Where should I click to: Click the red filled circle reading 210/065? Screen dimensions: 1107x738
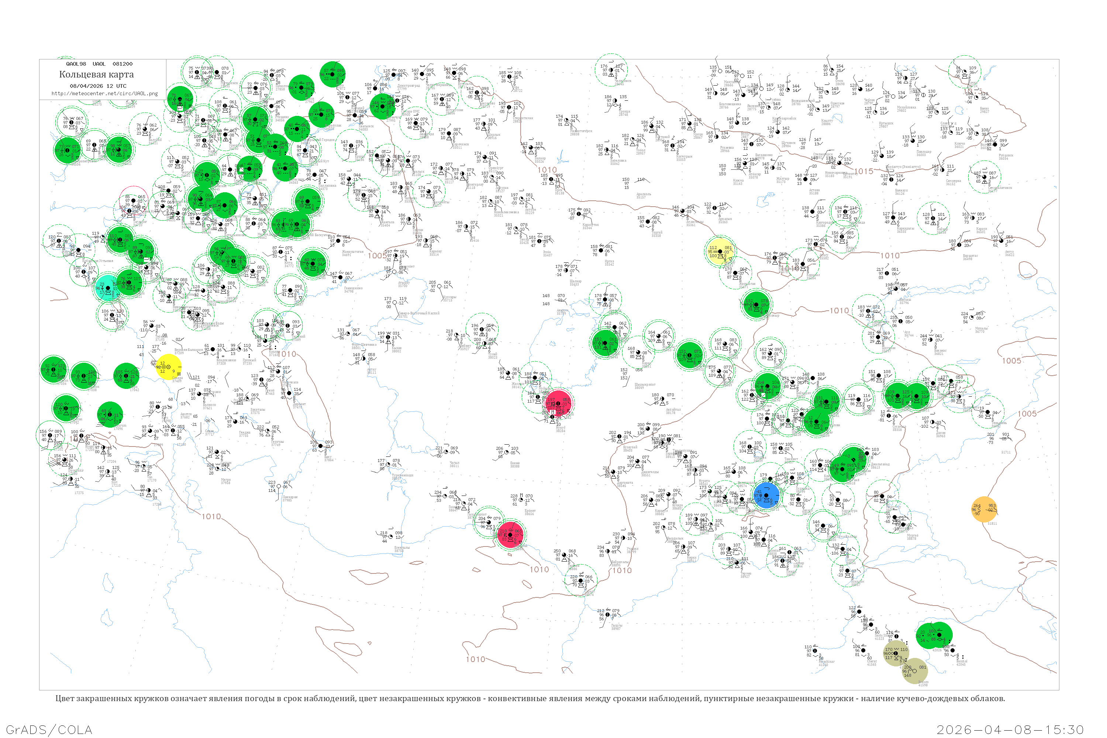point(511,535)
